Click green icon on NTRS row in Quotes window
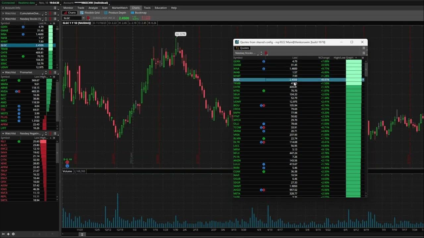Viewport: 424px width, 238px height. 264,91
